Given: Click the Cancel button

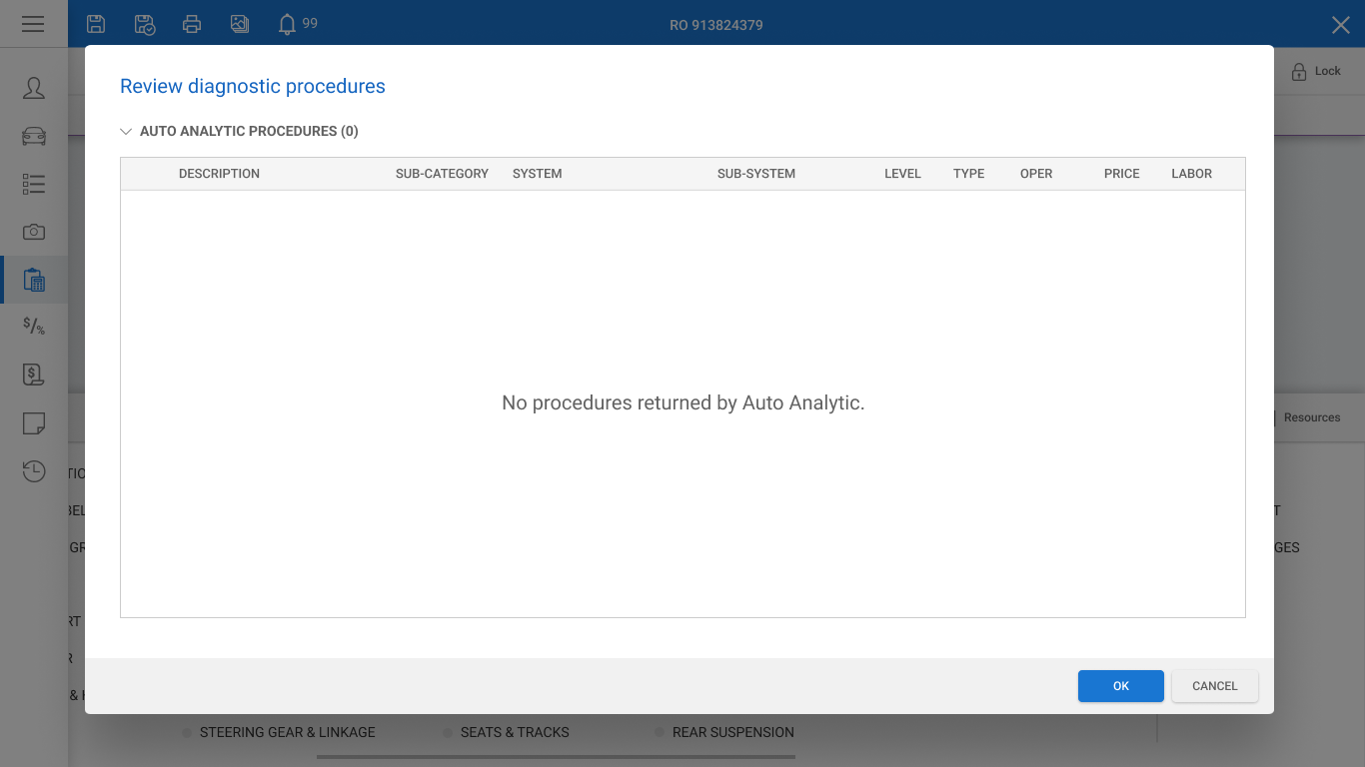Looking at the screenshot, I should click(x=1215, y=686).
